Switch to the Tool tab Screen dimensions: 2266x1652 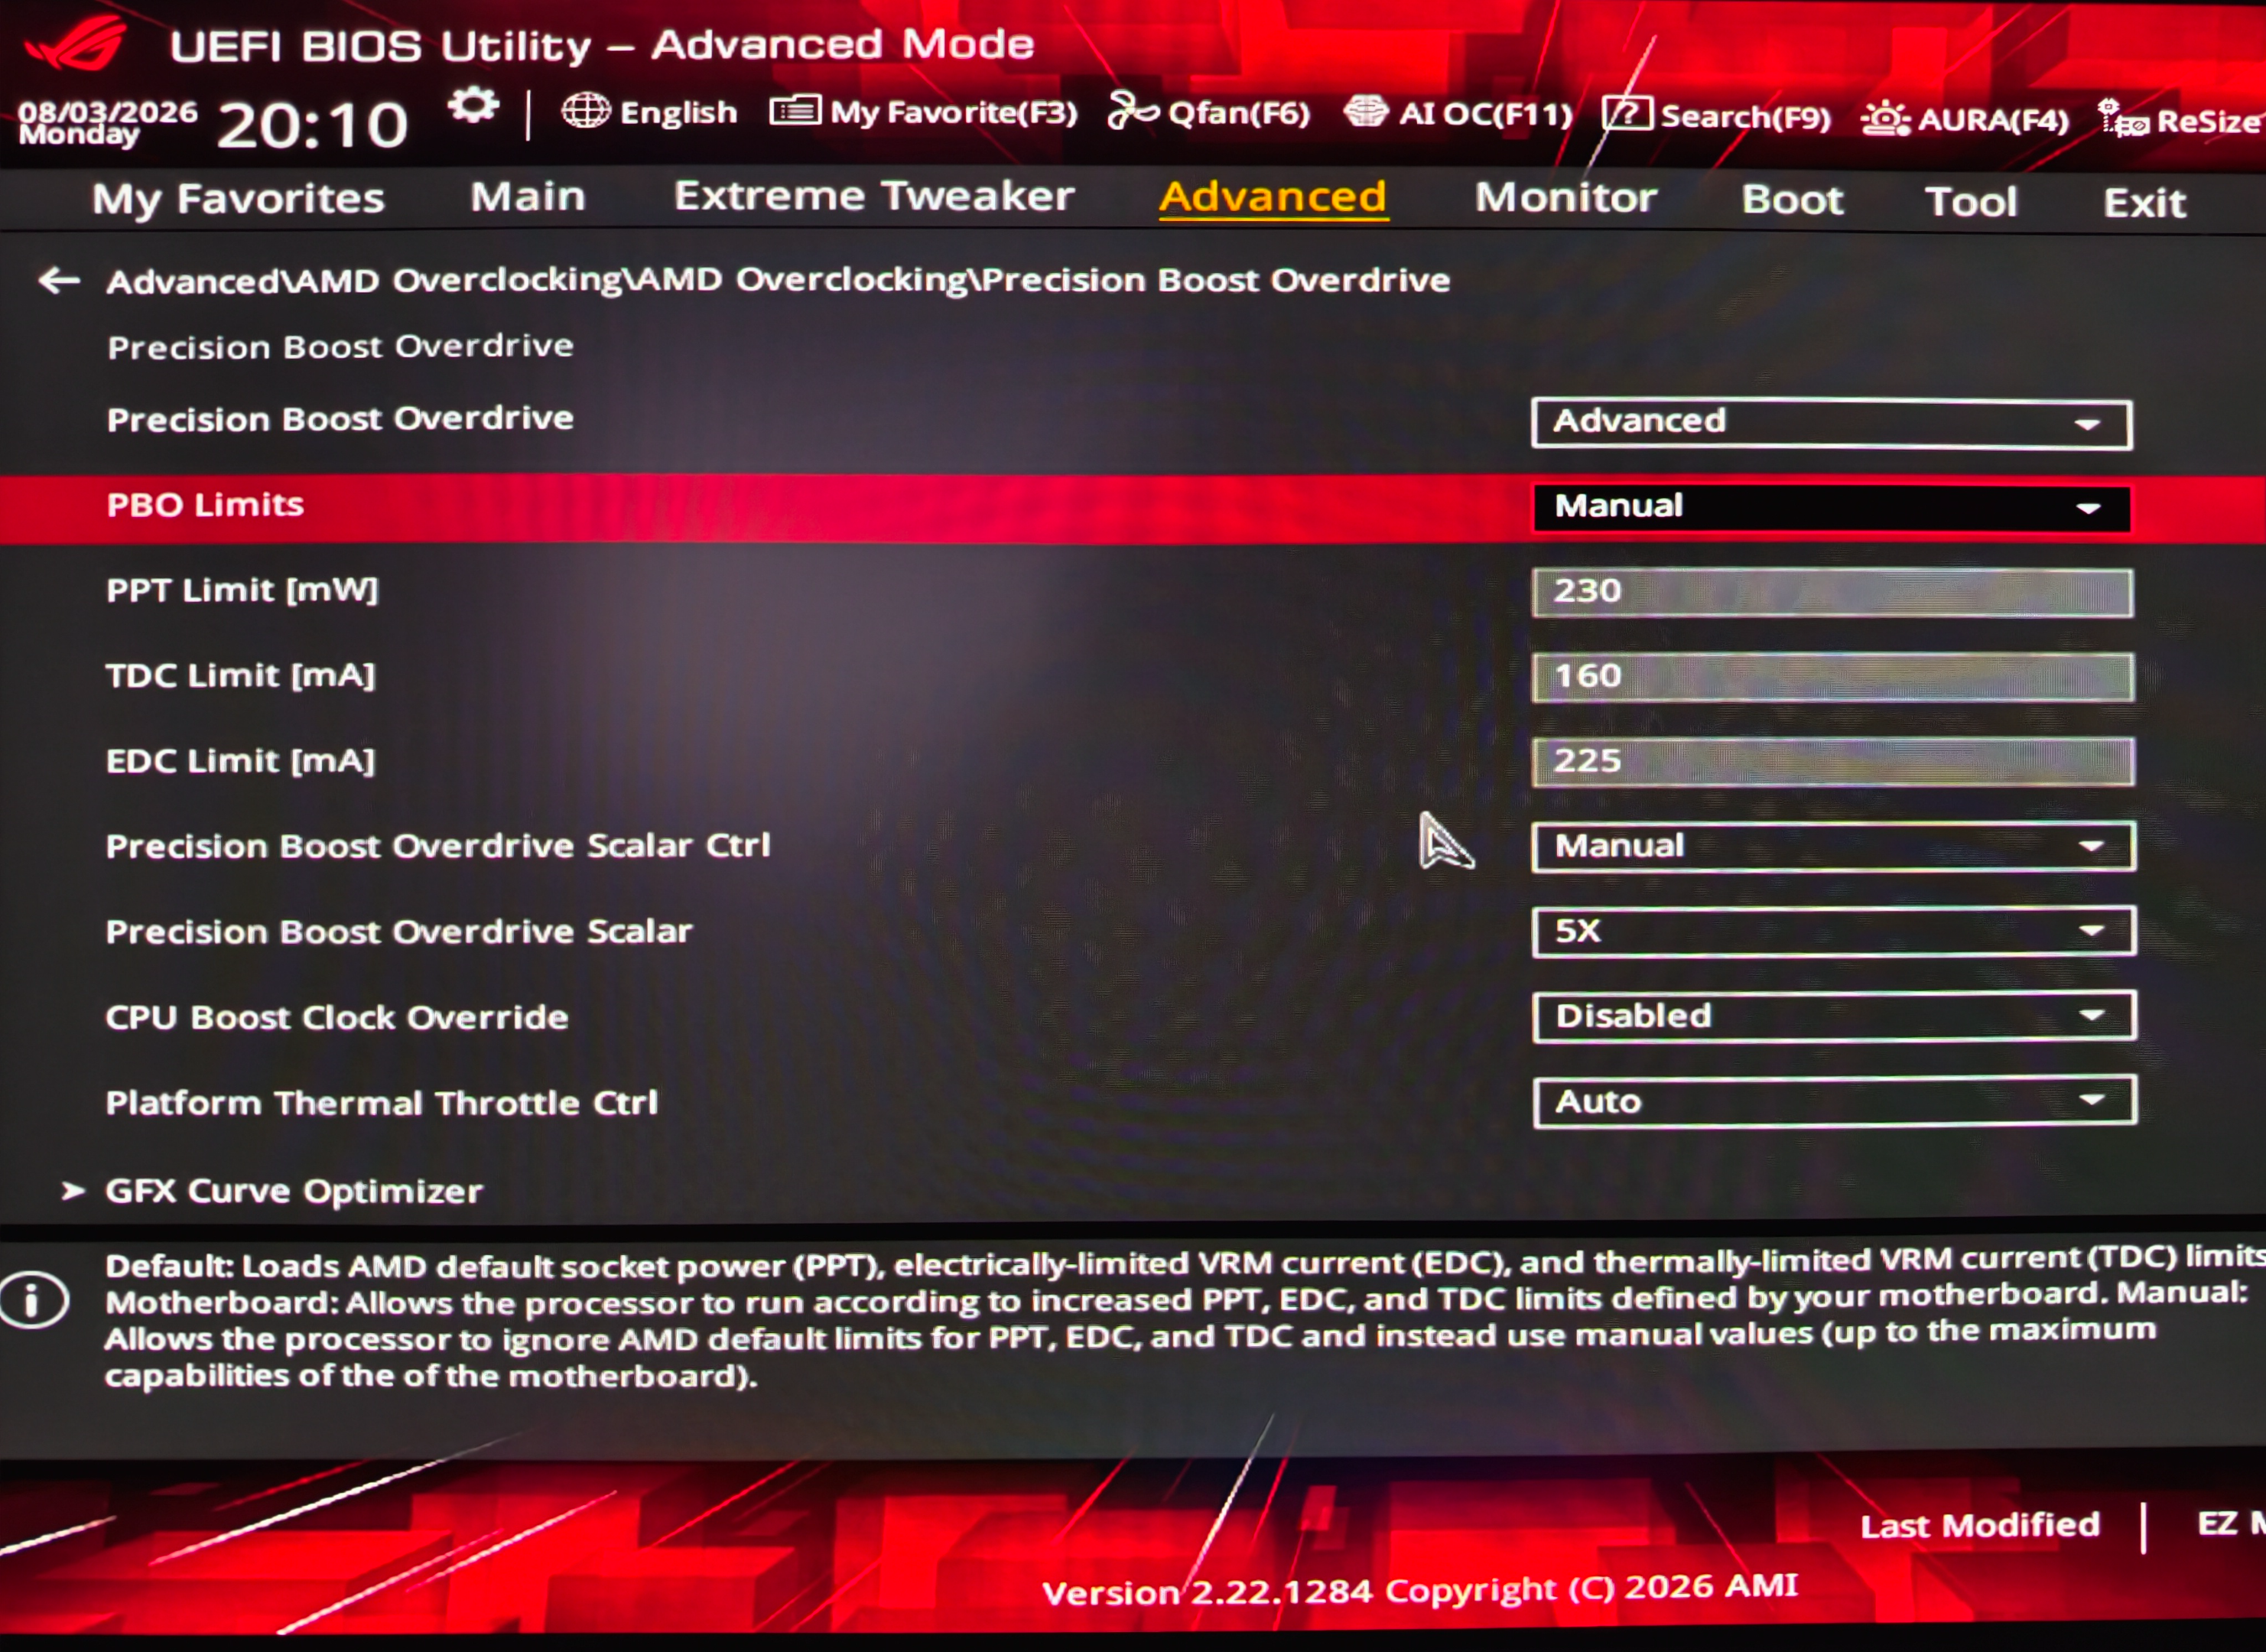coord(1971,201)
